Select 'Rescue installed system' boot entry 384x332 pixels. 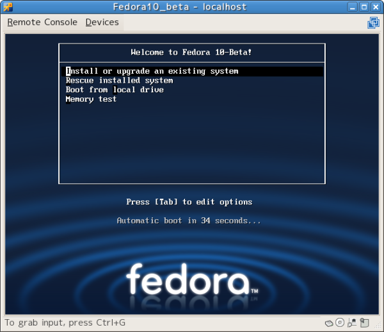click(119, 80)
